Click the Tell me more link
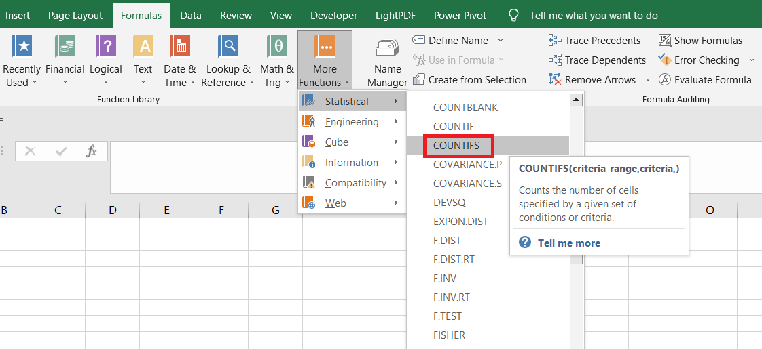The width and height of the screenshot is (762, 349). click(568, 243)
